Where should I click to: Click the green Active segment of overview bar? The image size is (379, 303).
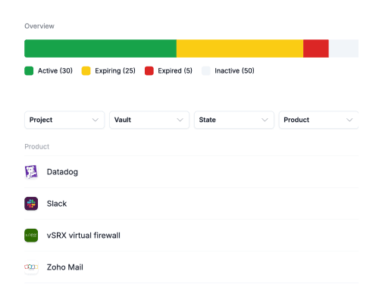click(x=100, y=48)
